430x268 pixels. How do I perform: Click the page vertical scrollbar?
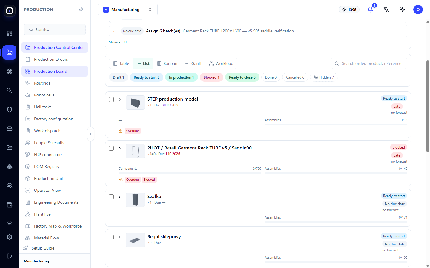428,106
